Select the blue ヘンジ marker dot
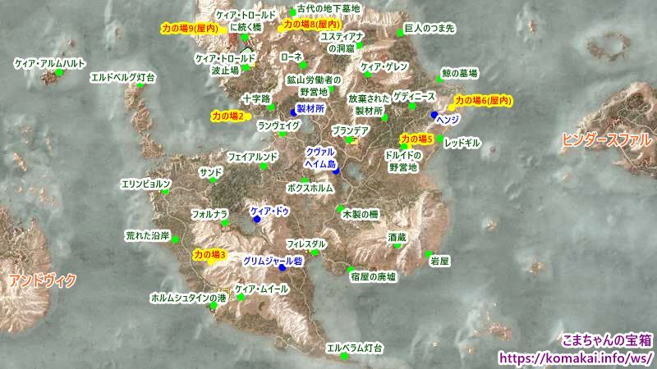 click(434, 115)
